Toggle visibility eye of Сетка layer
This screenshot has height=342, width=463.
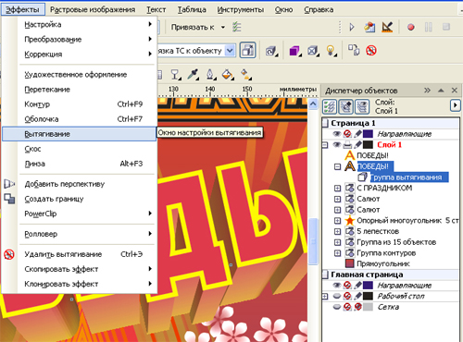(x=337, y=307)
